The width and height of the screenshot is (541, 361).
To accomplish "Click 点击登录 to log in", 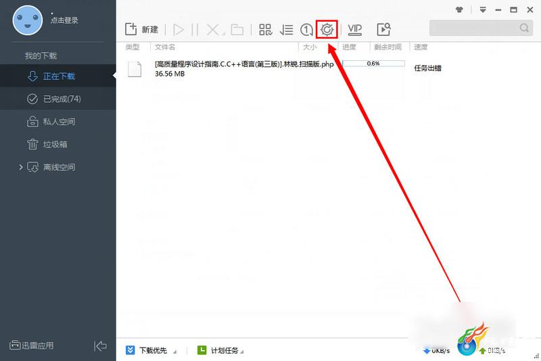I will pyautogui.click(x=64, y=20).
